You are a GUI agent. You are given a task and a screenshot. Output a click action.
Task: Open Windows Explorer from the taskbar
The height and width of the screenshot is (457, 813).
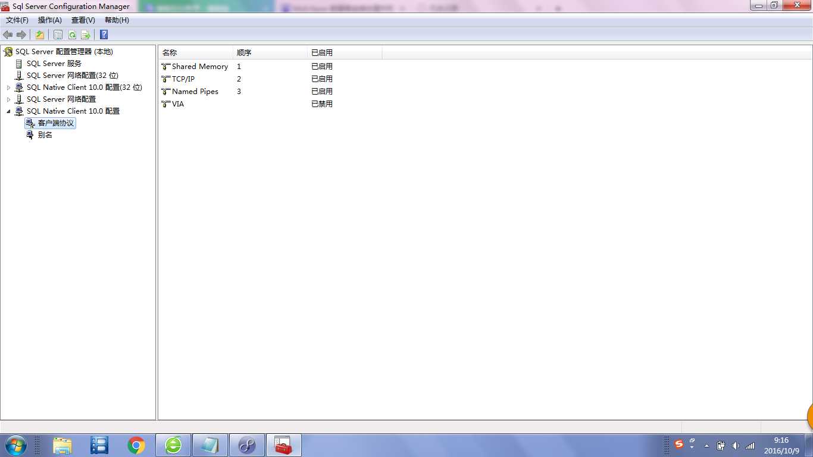coord(62,445)
